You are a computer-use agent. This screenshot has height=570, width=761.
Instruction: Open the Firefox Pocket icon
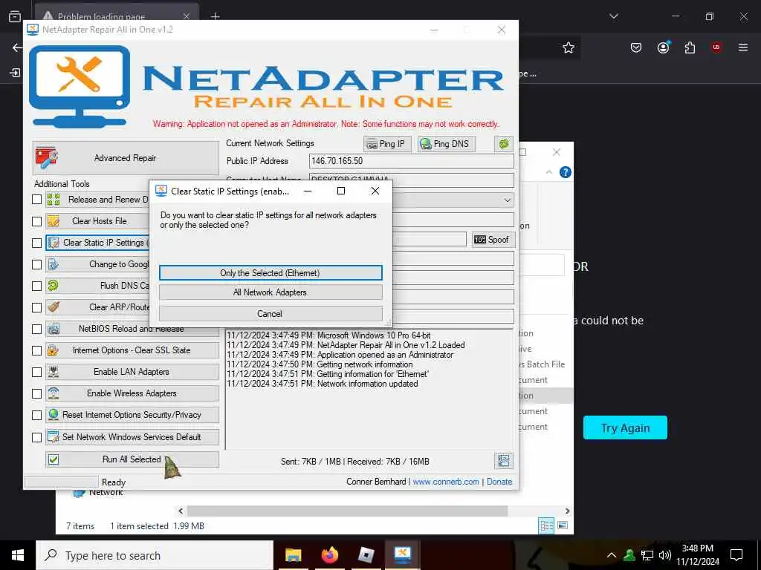click(636, 47)
